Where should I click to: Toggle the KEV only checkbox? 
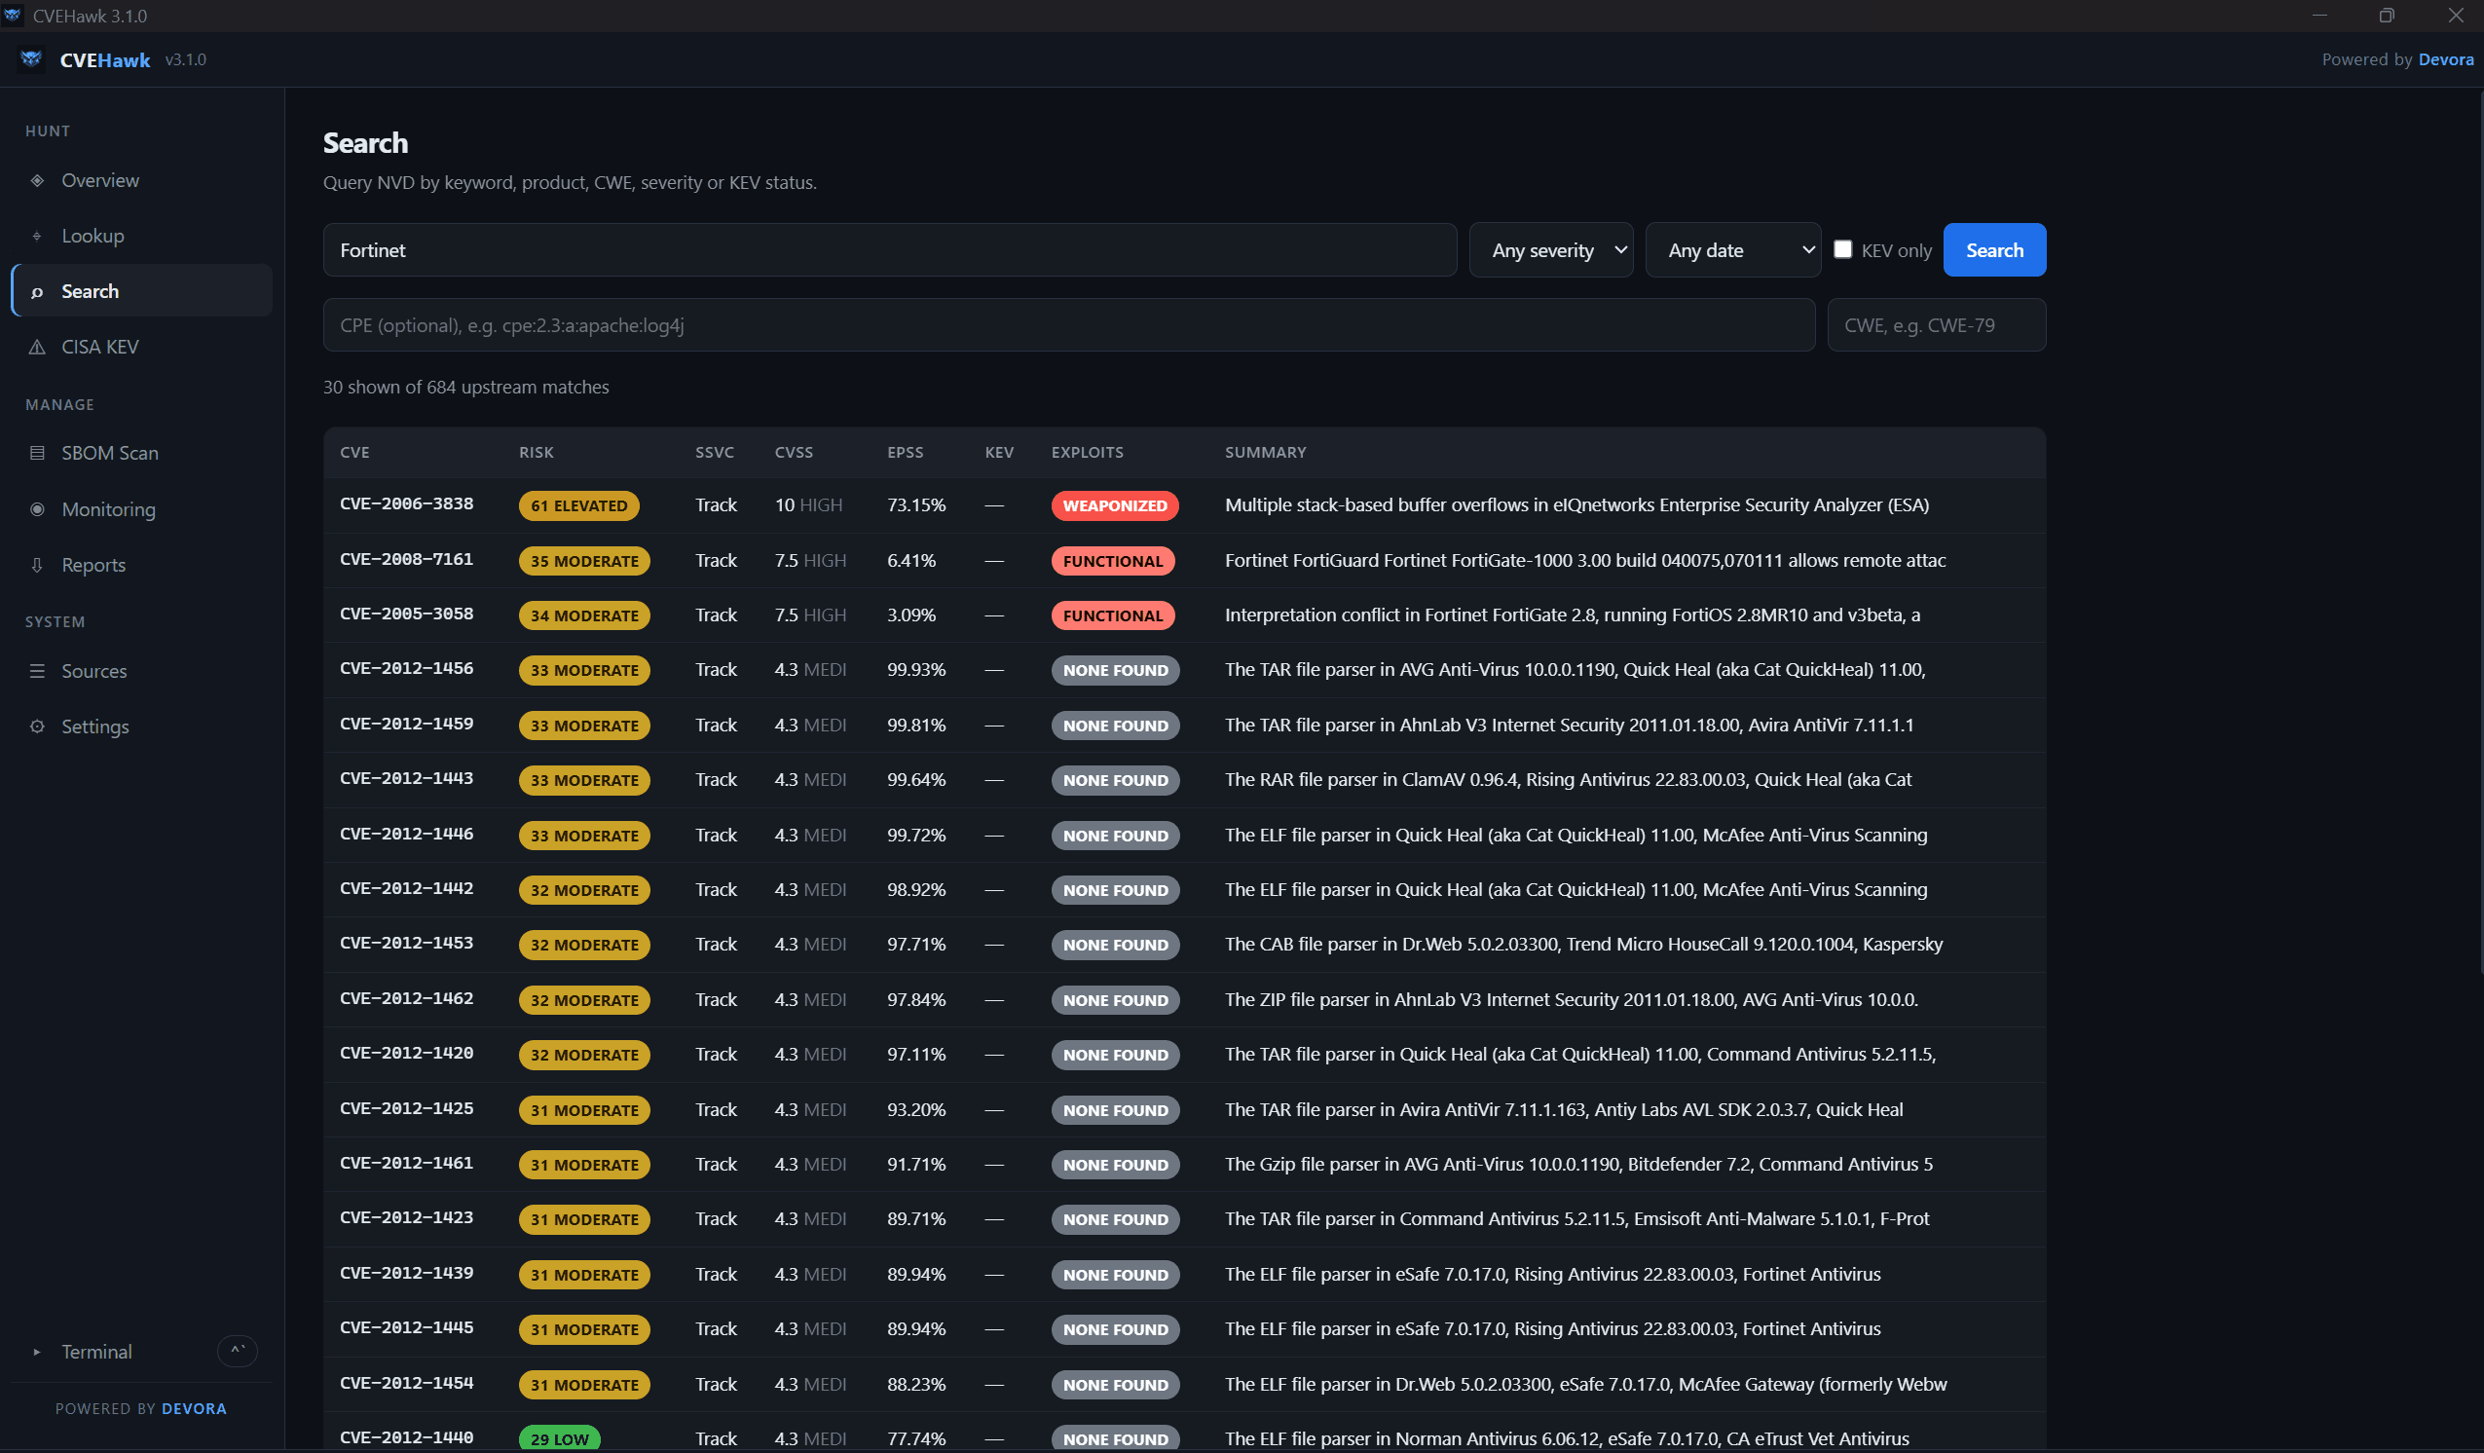pyautogui.click(x=1842, y=249)
